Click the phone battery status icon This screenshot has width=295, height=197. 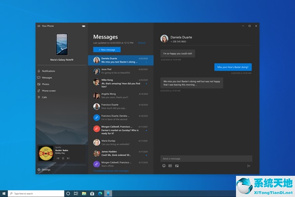84,26
